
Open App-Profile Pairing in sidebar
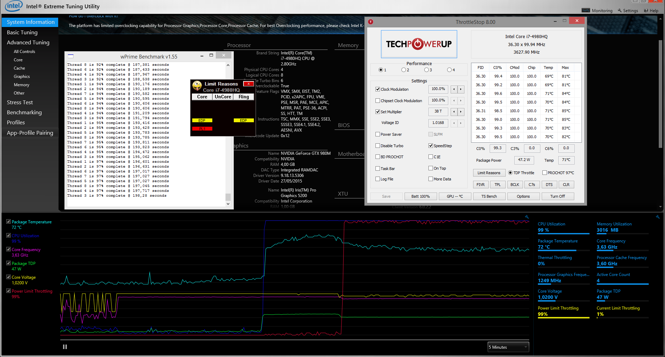[x=30, y=133]
